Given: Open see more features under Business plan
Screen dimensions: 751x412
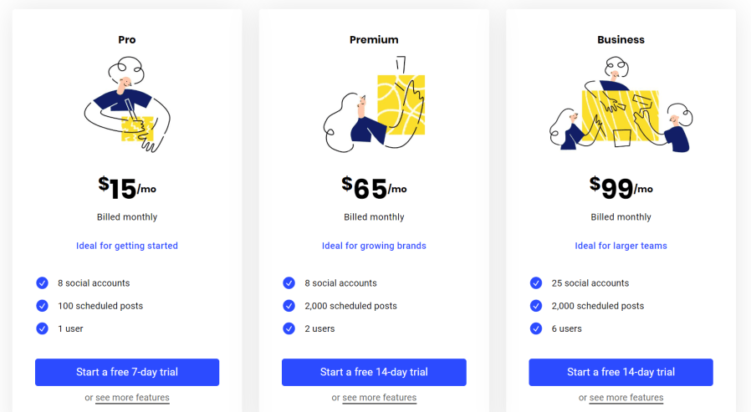Looking at the screenshot, I should [626, 398].
